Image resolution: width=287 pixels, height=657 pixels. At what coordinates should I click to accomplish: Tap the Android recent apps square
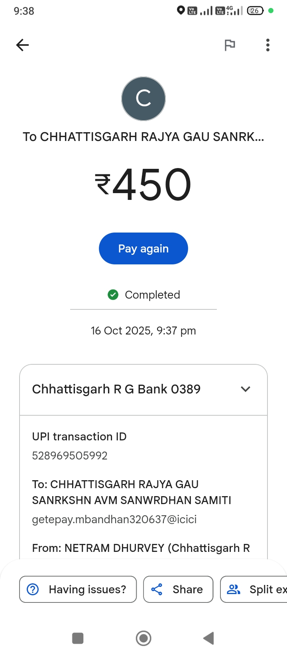click(78, 638)
